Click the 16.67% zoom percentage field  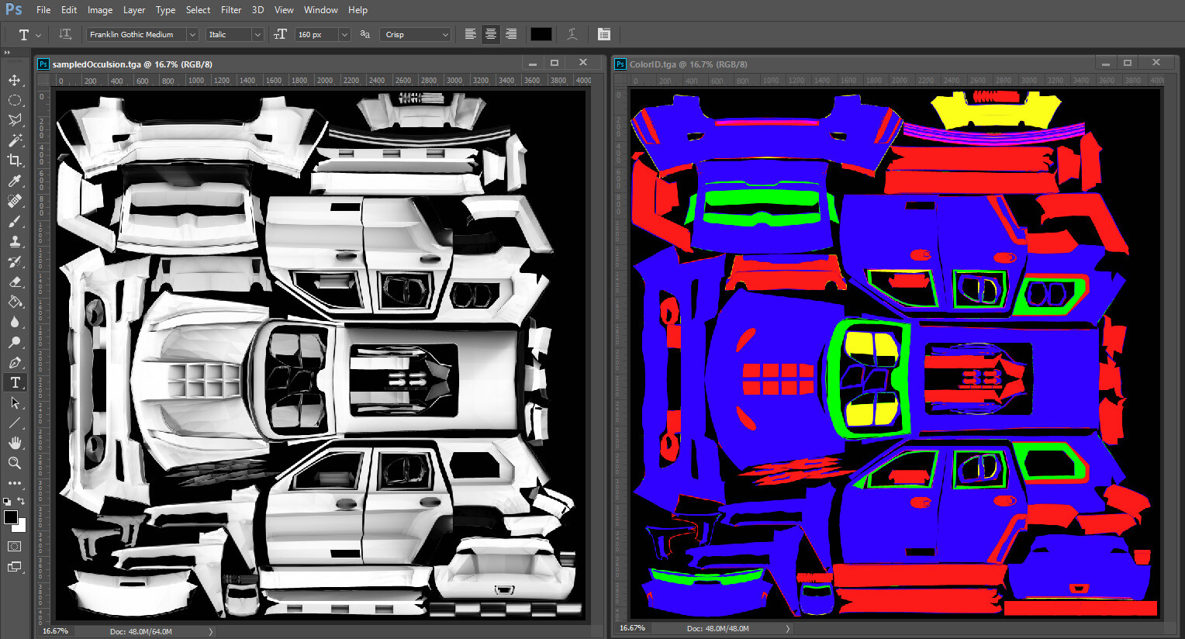pos(55,630)
